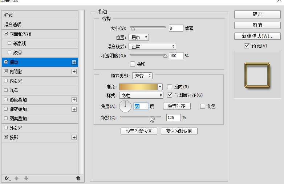Click the 缩放 scale slider
This screenshot has width=284, height=184.
pyautogui.click(x=141, y=117)
